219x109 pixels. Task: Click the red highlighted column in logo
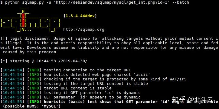coord(23,20)
